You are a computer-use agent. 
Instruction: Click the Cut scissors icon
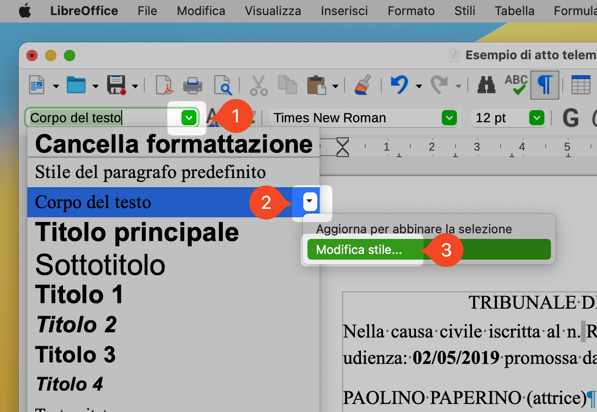pos(259,85)
